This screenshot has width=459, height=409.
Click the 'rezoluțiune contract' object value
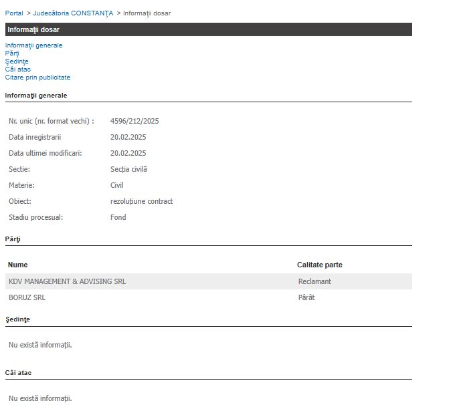pyautogui.click(x=141, y=201)
